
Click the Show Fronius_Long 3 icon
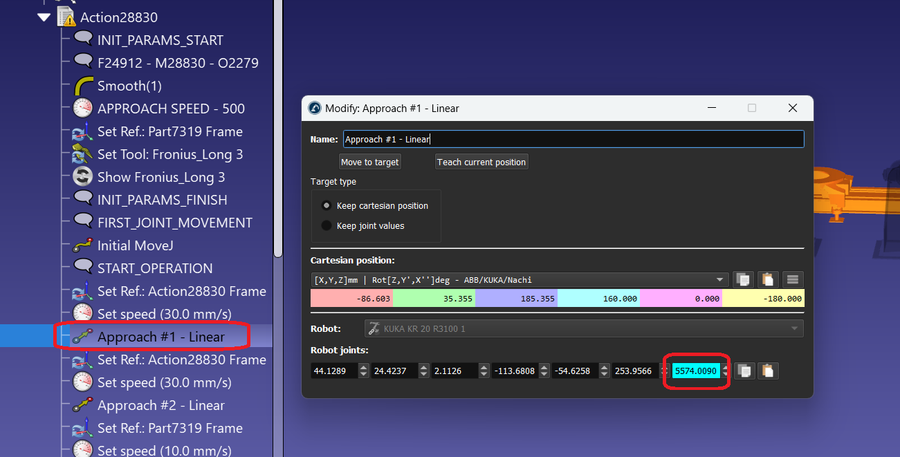pyautogui.click(x=83, y=177)
